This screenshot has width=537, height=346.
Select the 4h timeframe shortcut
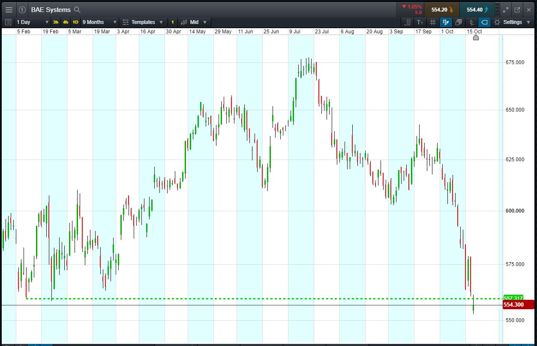click(x=66, y=22)
